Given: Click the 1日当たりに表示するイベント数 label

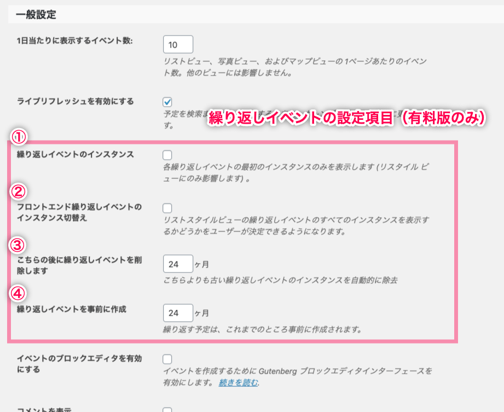Looking at the screenshot, I should [x=74, y=41].
